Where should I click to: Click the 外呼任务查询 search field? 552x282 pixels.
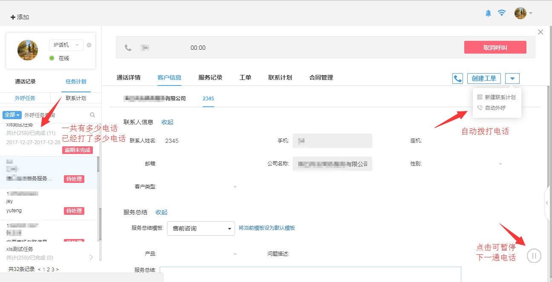coord(55,115)
